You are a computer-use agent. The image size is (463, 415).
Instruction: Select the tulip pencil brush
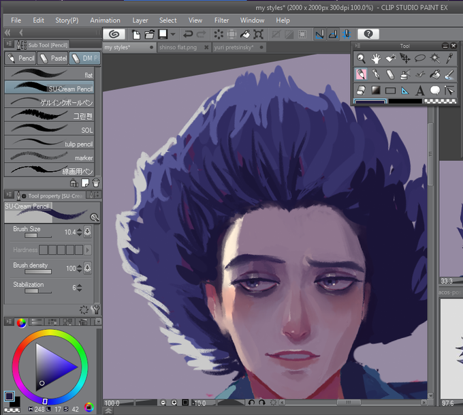pos(49,143)
